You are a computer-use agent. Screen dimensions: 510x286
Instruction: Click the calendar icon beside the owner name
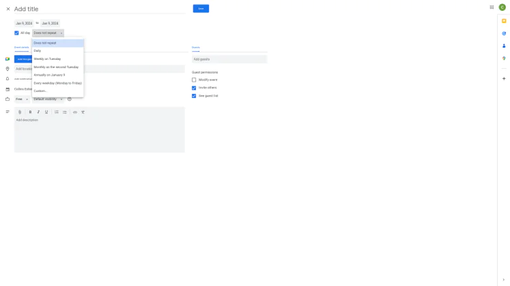tap(8, 89)
